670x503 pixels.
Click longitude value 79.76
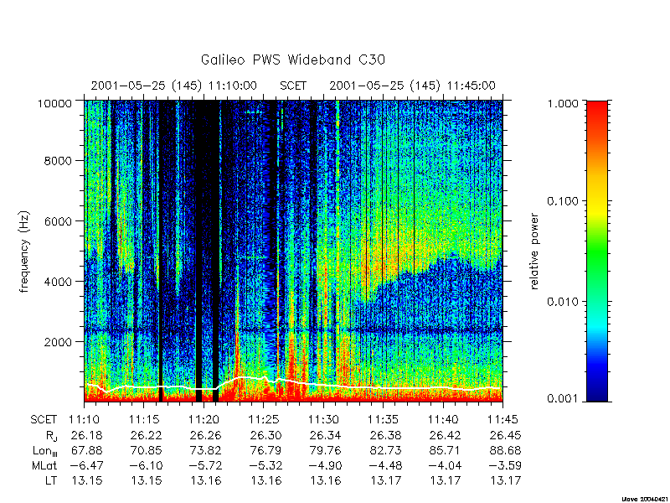[x=326, y=450]
